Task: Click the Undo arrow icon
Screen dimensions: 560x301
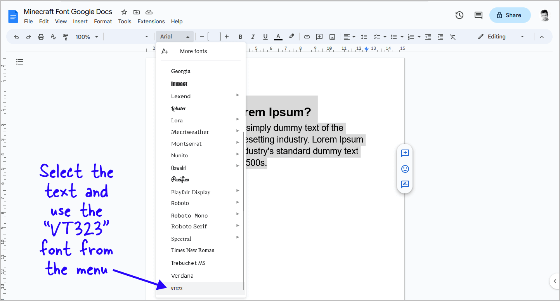Action: pos(16,37)
